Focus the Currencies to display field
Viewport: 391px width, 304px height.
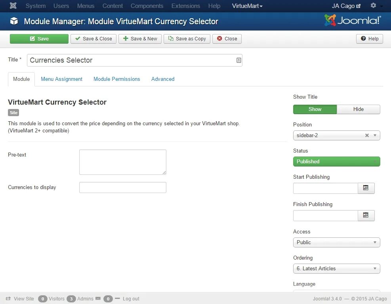click(123, 187)
